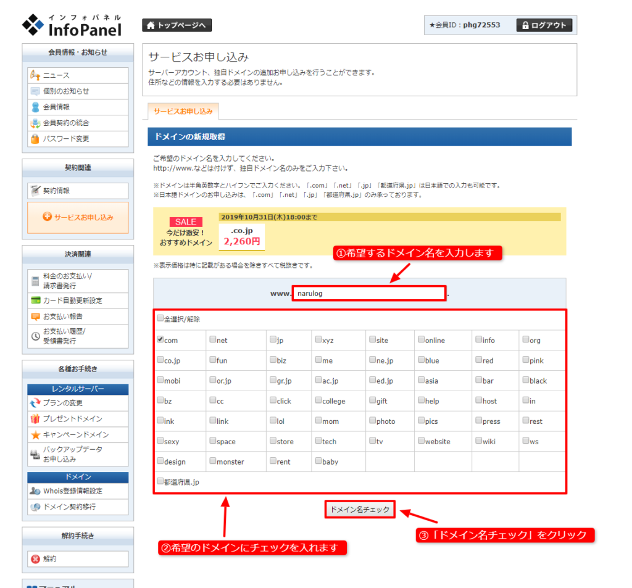
Task: Click the news icon in the sidebar
Action: tap(35, 75)
